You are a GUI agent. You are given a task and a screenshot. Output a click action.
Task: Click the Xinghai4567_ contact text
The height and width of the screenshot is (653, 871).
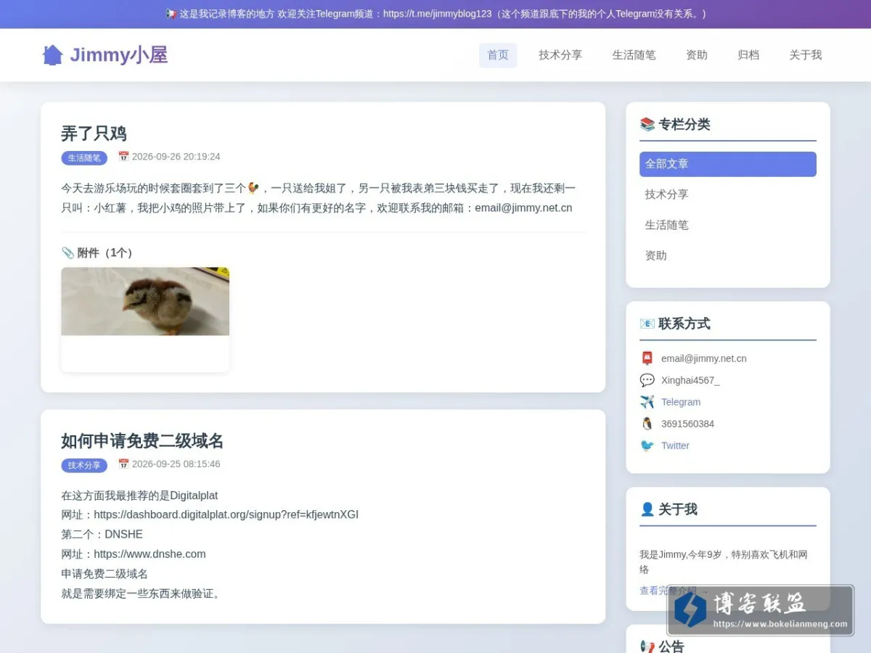[x=690, y=380]
